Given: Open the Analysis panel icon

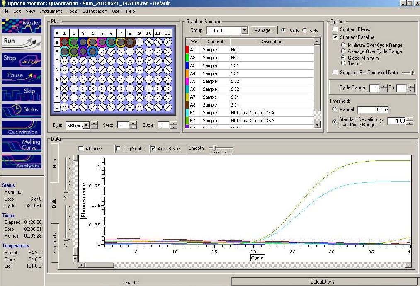Looking at the screenshot, I should click(x=22, y=162).
